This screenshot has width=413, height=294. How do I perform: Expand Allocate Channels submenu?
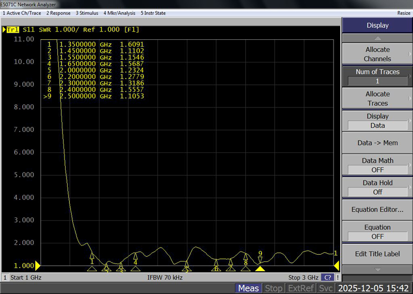377,54
